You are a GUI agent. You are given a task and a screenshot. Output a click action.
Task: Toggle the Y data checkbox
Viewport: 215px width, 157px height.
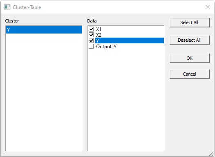click(91, 40)
